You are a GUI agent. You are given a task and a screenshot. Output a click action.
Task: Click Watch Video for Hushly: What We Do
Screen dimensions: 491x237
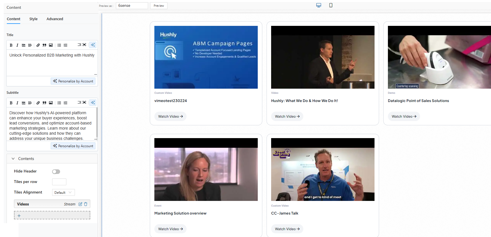click(x=287, y=117)
